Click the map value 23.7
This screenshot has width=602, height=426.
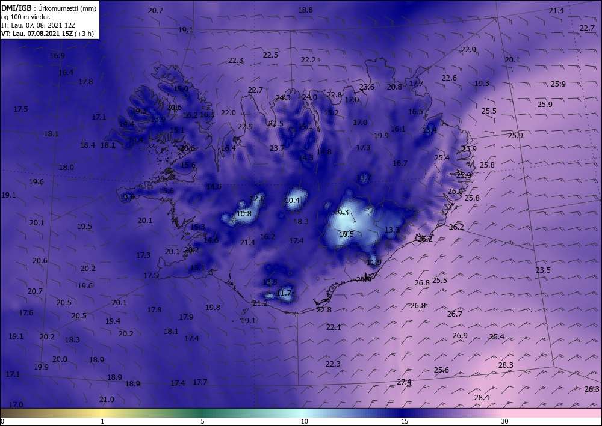[x=277, y=148]
